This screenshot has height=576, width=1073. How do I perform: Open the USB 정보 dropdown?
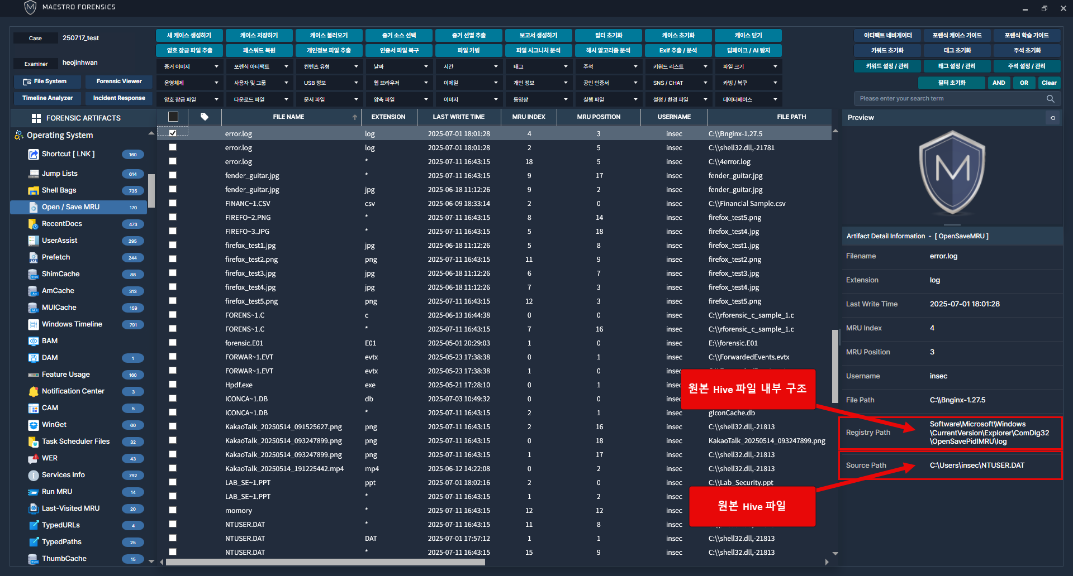click(330, 83)
